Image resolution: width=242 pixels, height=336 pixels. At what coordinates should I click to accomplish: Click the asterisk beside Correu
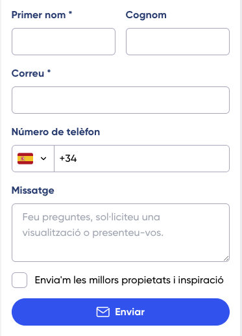click(49, 71)
